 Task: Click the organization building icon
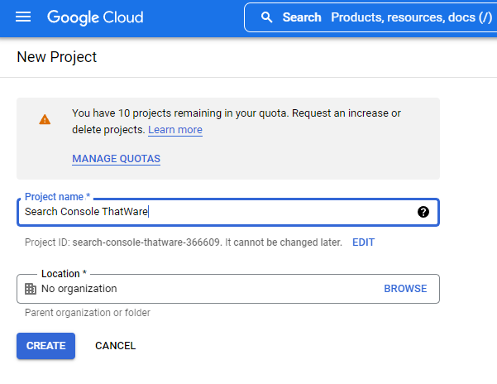pos(31,289)
